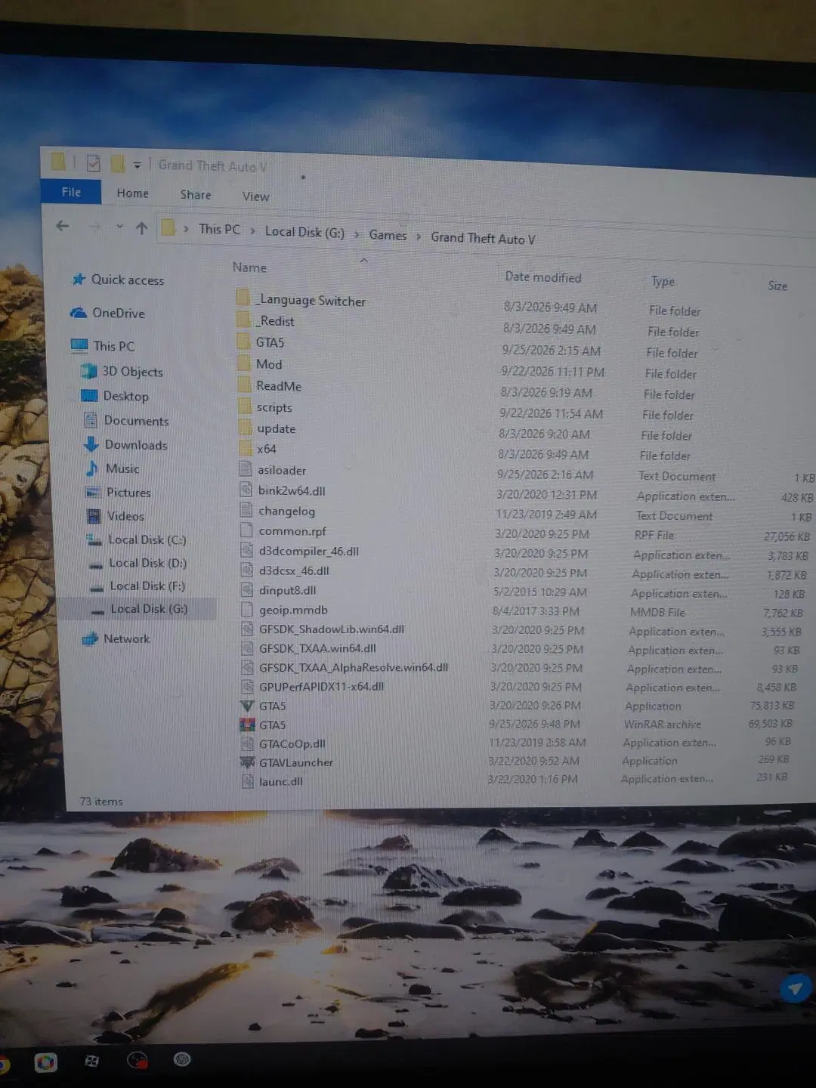Click the Properties icon in the title bar
816x1088 pixels.
point(94,163)
